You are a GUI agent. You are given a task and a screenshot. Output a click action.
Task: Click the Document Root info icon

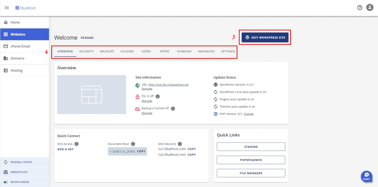133,144
